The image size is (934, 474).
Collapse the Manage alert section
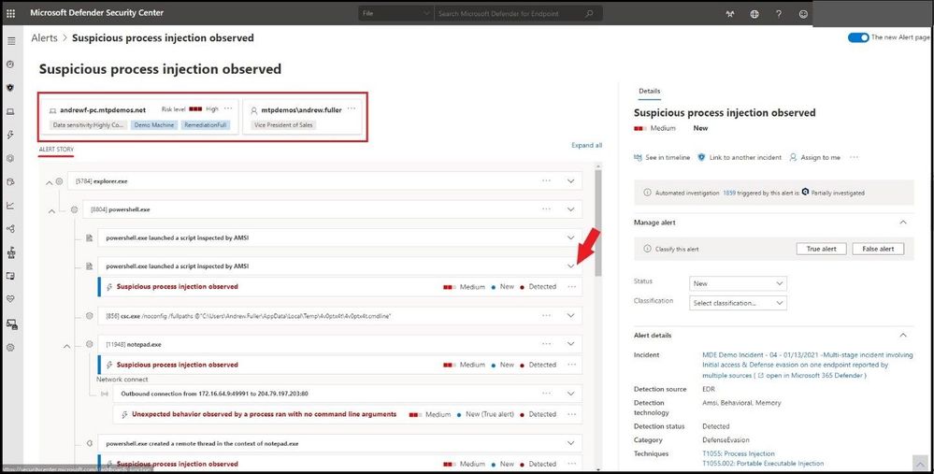903,223
